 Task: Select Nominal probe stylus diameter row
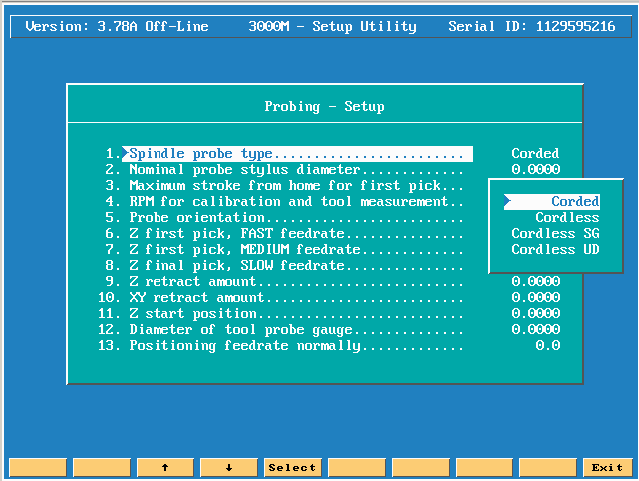pyautogui.click(x=284, y=170)
